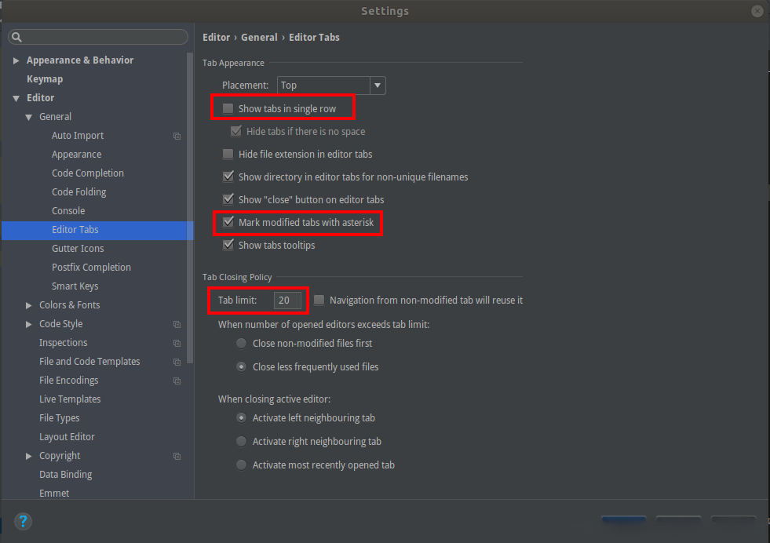Click the settings tree scrollbar
770x543 pixels.
click(190, 208)
